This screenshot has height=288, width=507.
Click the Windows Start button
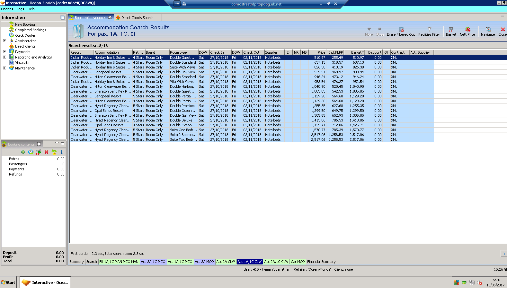pos(8,283)
